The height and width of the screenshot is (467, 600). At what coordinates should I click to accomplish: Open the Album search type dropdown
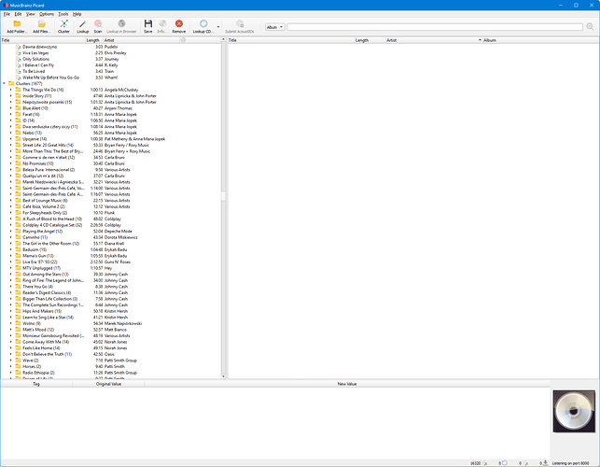pyautogui.click(x=274, y=28)
